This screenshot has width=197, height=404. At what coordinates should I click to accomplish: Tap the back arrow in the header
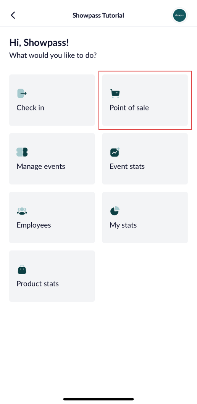(13, 15)
